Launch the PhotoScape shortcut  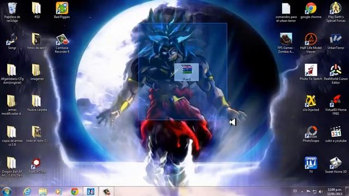point(311,134)
